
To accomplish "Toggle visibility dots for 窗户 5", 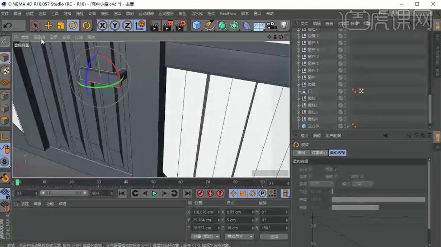I will point(345,43).
